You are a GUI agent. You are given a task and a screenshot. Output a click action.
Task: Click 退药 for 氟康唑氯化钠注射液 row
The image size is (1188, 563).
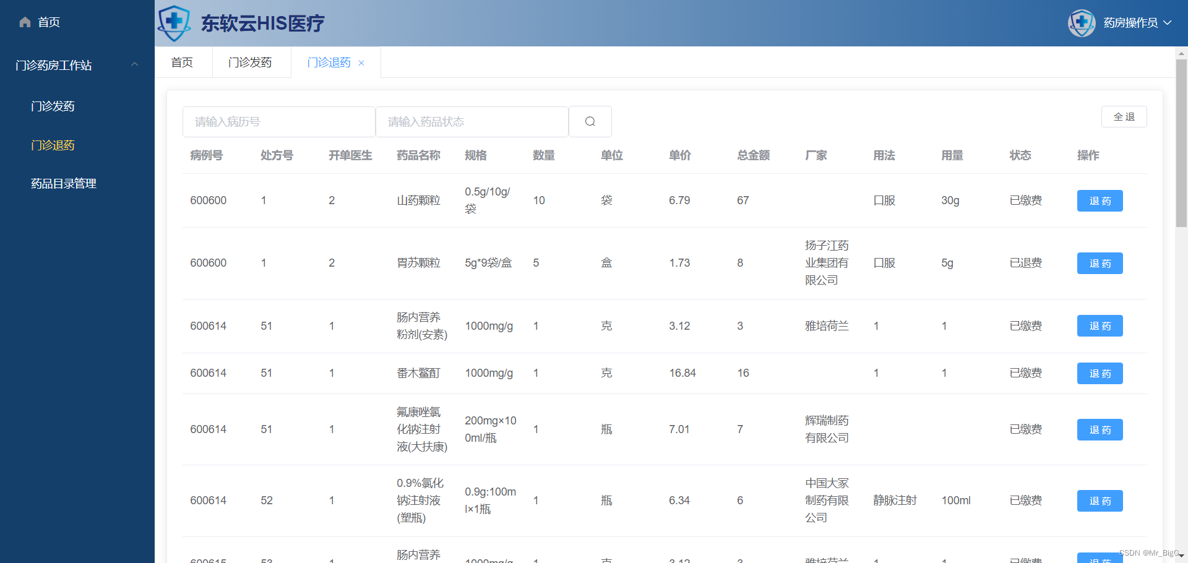point(1100,429)
